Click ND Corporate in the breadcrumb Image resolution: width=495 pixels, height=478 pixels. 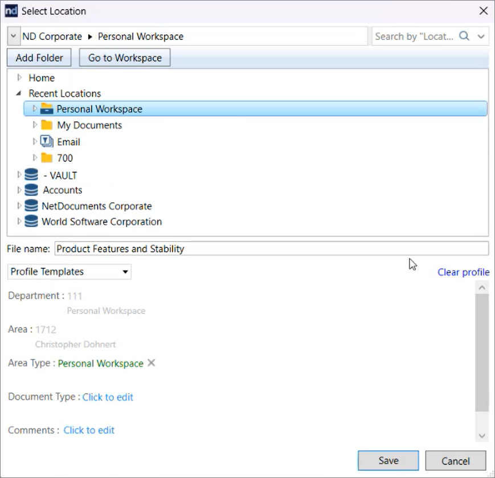52,36
